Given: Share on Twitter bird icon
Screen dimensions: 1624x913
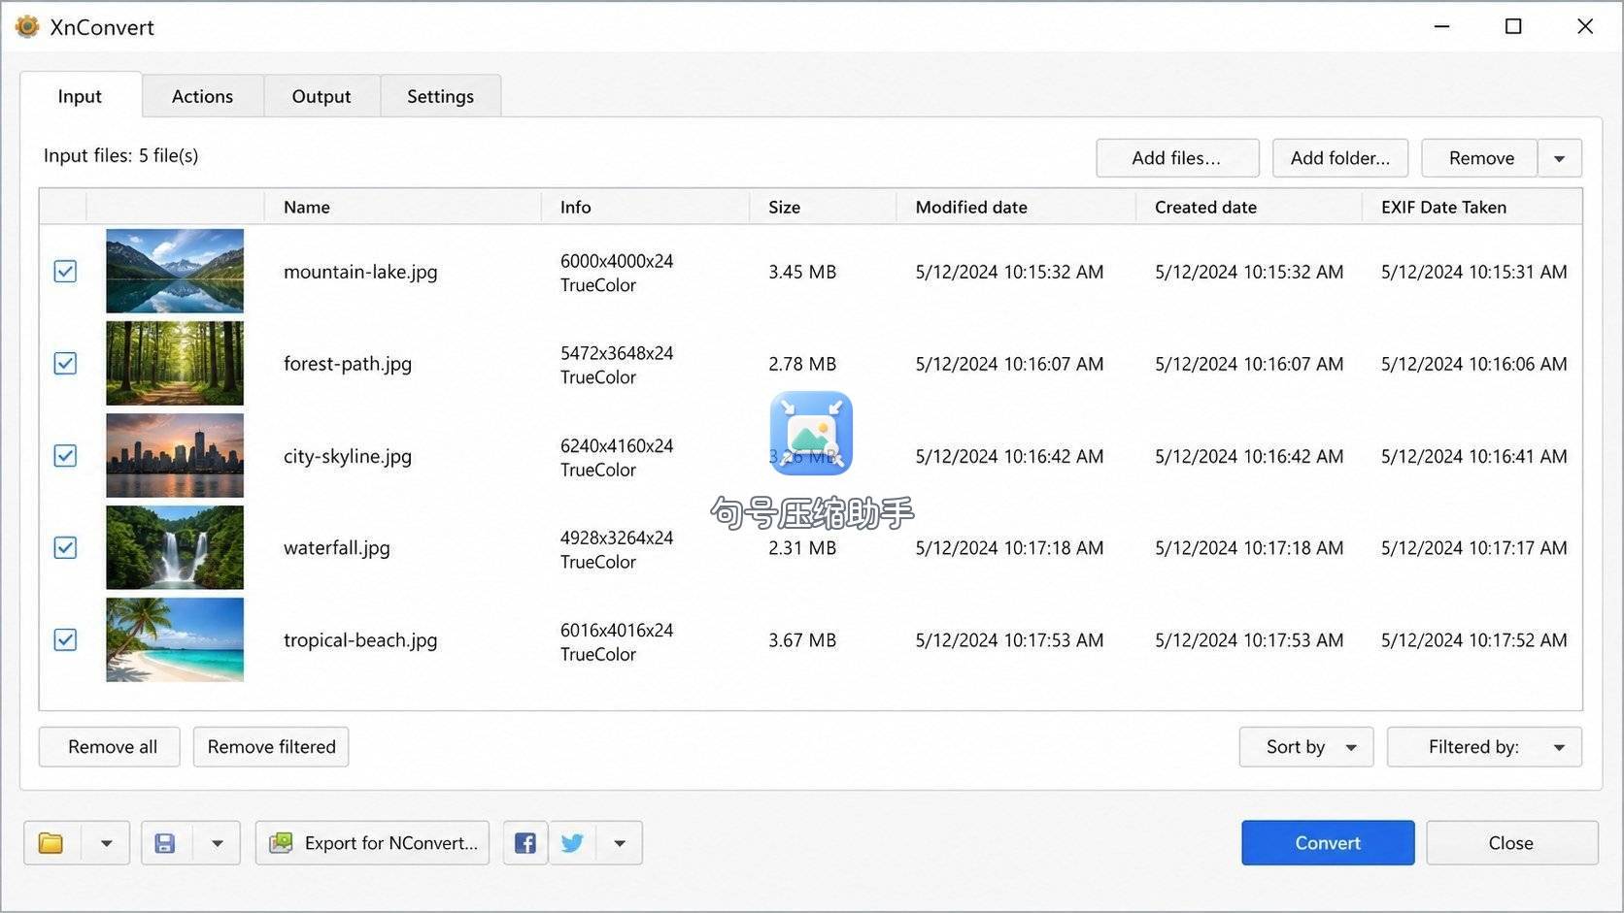Looking at the screenshot, I should pos(572,843).
